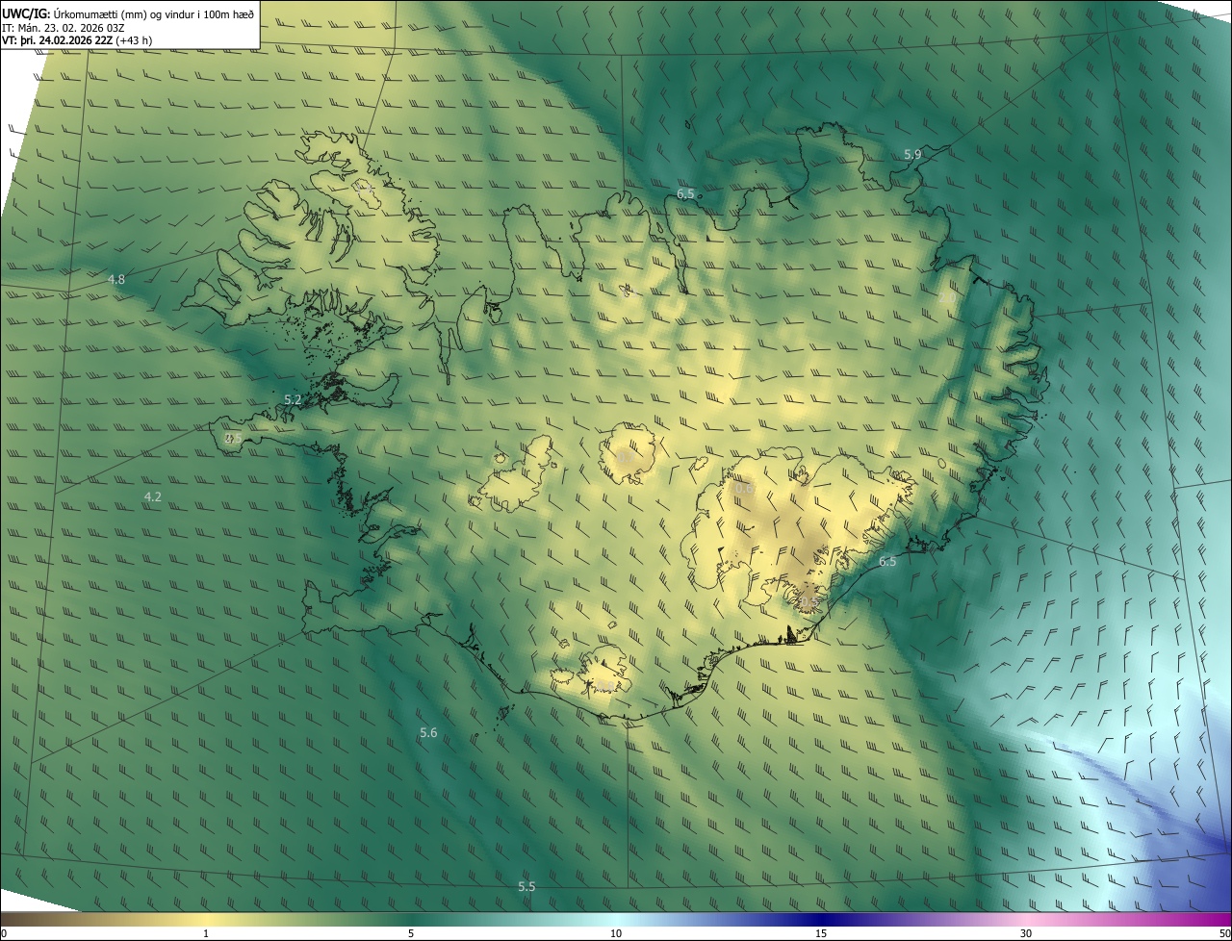Click the 5.2 value label on the map

click(x=294, y=399)
